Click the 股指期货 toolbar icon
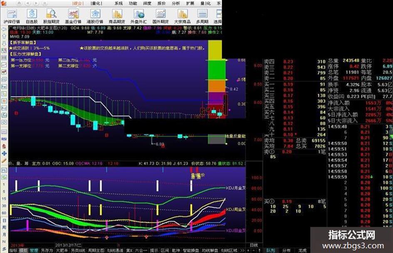 point(52,16)
